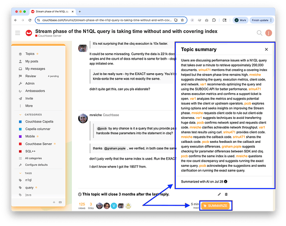Click the install app icon in the address bar
This screenshot has width=286, height=226.
coord(176,20)
